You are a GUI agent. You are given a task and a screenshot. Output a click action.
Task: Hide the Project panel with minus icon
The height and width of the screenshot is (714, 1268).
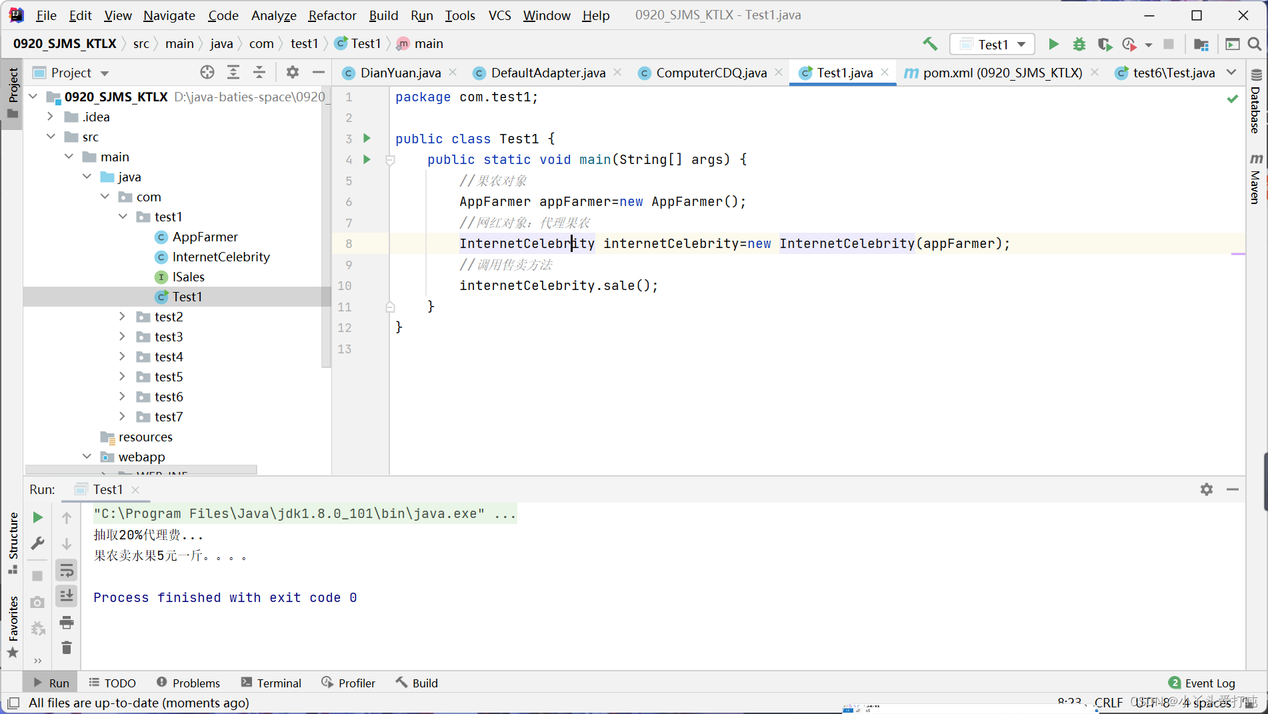coord(319,72)
